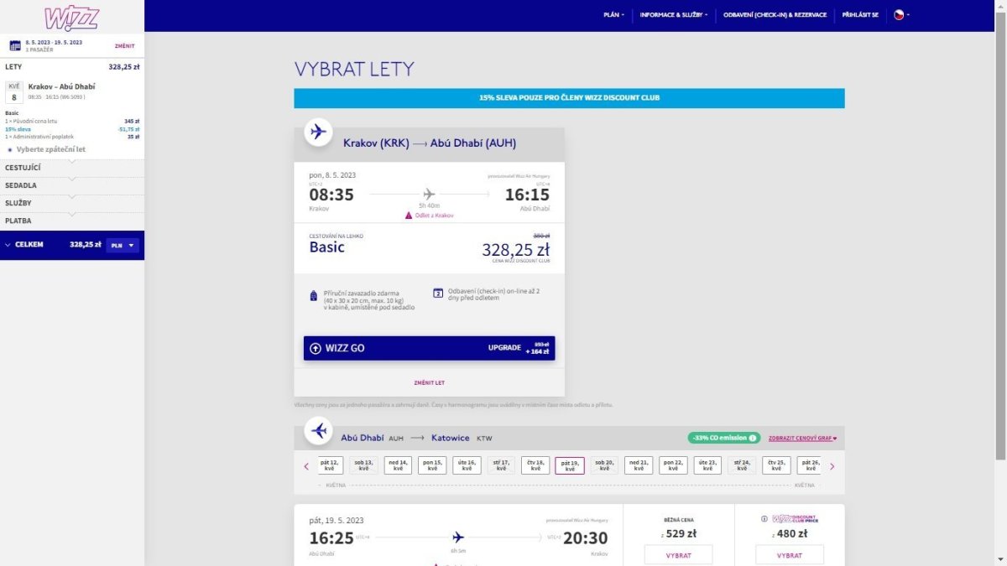
Task: Click the hand luggage icon under Basic
Action: click(313, 295)
